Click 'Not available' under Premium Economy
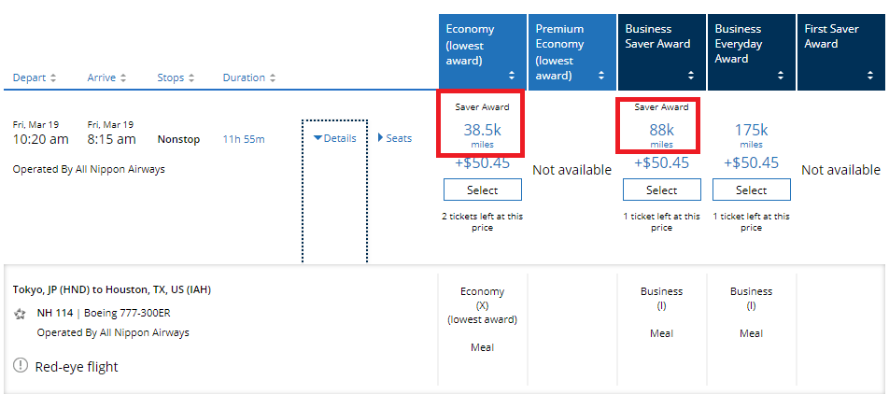Screen dimensions: 889x394 coord(572,170)
